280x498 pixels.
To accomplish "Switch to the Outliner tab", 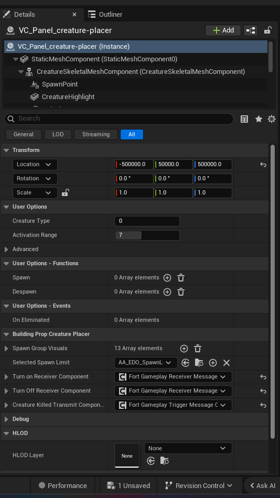I will point(105,14).
